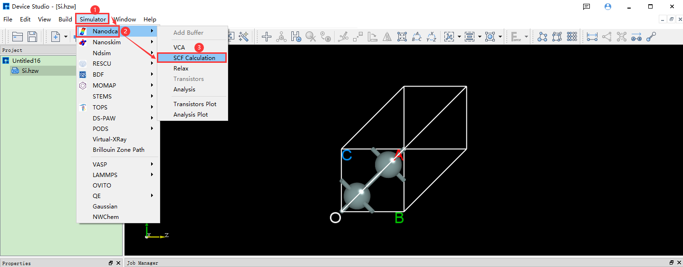This screenshot has height=267, width=683.
Task: Choose Brillouin Zone Path menu entry
Action: 118,149
